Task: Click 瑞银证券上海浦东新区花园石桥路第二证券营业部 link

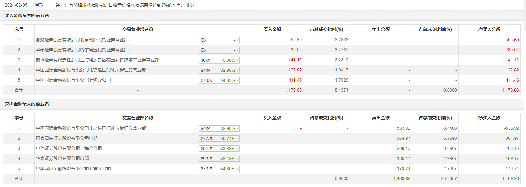Action: pyautogui.click(x=97, y=60)
